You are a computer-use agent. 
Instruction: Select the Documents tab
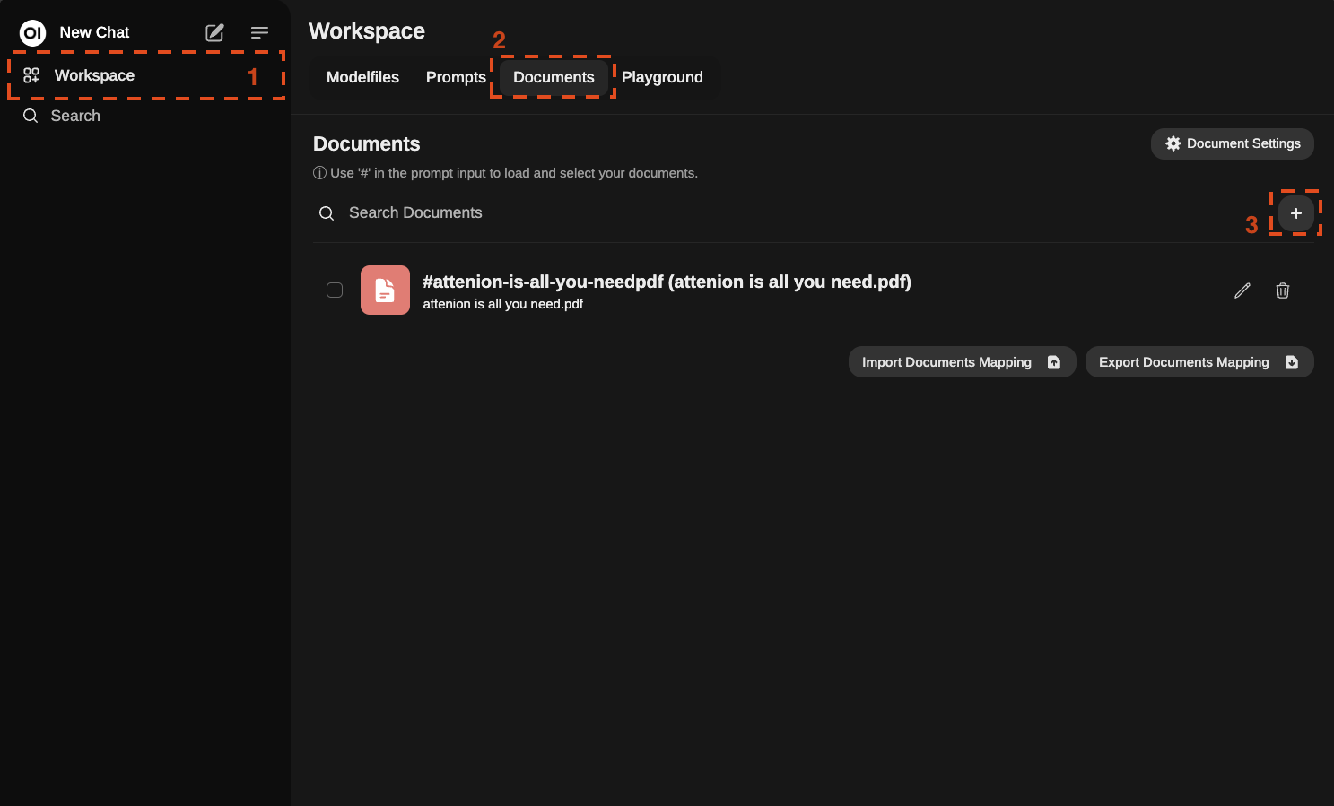pyautogui.click(x=554, y=77)
